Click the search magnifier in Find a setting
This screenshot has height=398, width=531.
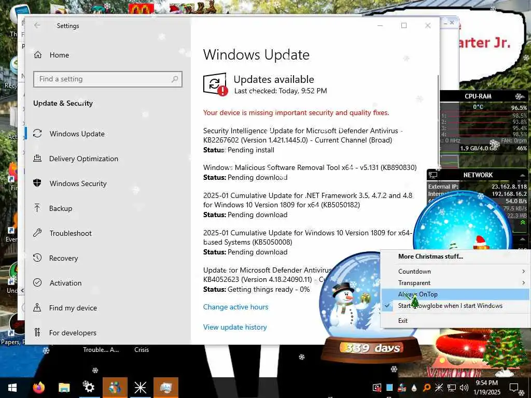[175, 79]
